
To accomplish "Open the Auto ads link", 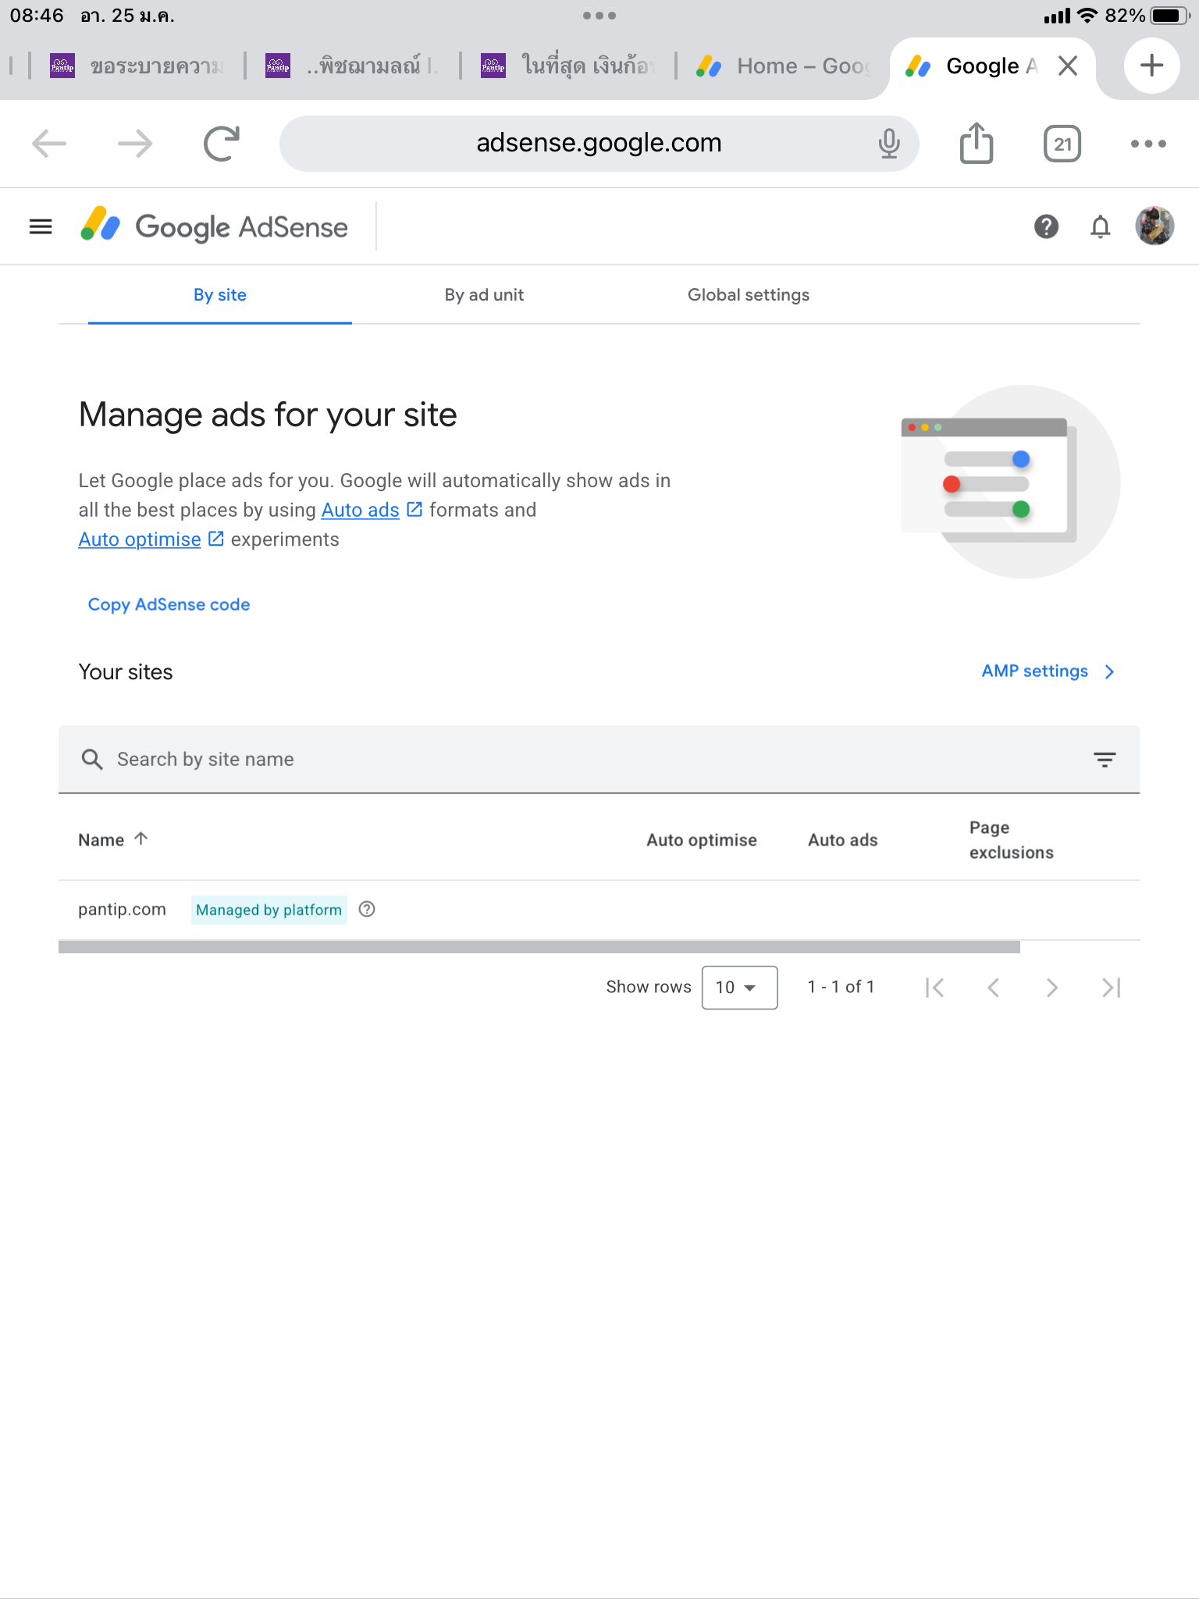I will pyautogui.click(x=361, y=510).
